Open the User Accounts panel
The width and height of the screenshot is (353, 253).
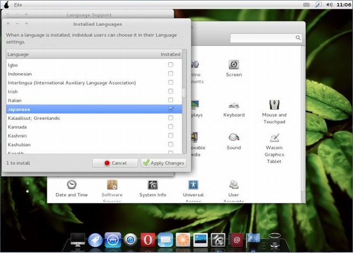pos(233,185)
